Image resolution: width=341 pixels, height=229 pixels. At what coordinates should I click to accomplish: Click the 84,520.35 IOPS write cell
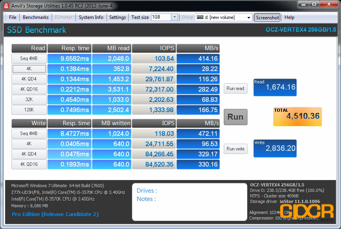(154, 164)
